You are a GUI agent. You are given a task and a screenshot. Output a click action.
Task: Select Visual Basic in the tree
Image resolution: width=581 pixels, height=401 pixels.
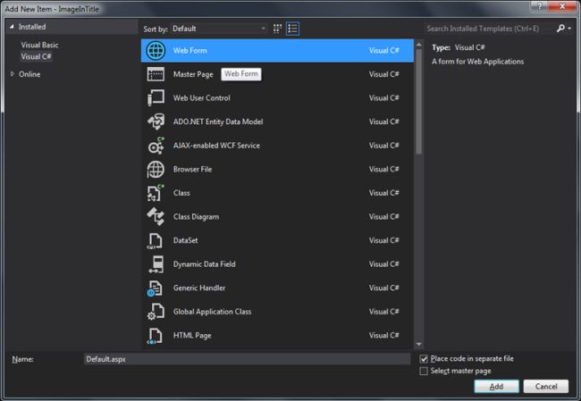click(39, 46)
